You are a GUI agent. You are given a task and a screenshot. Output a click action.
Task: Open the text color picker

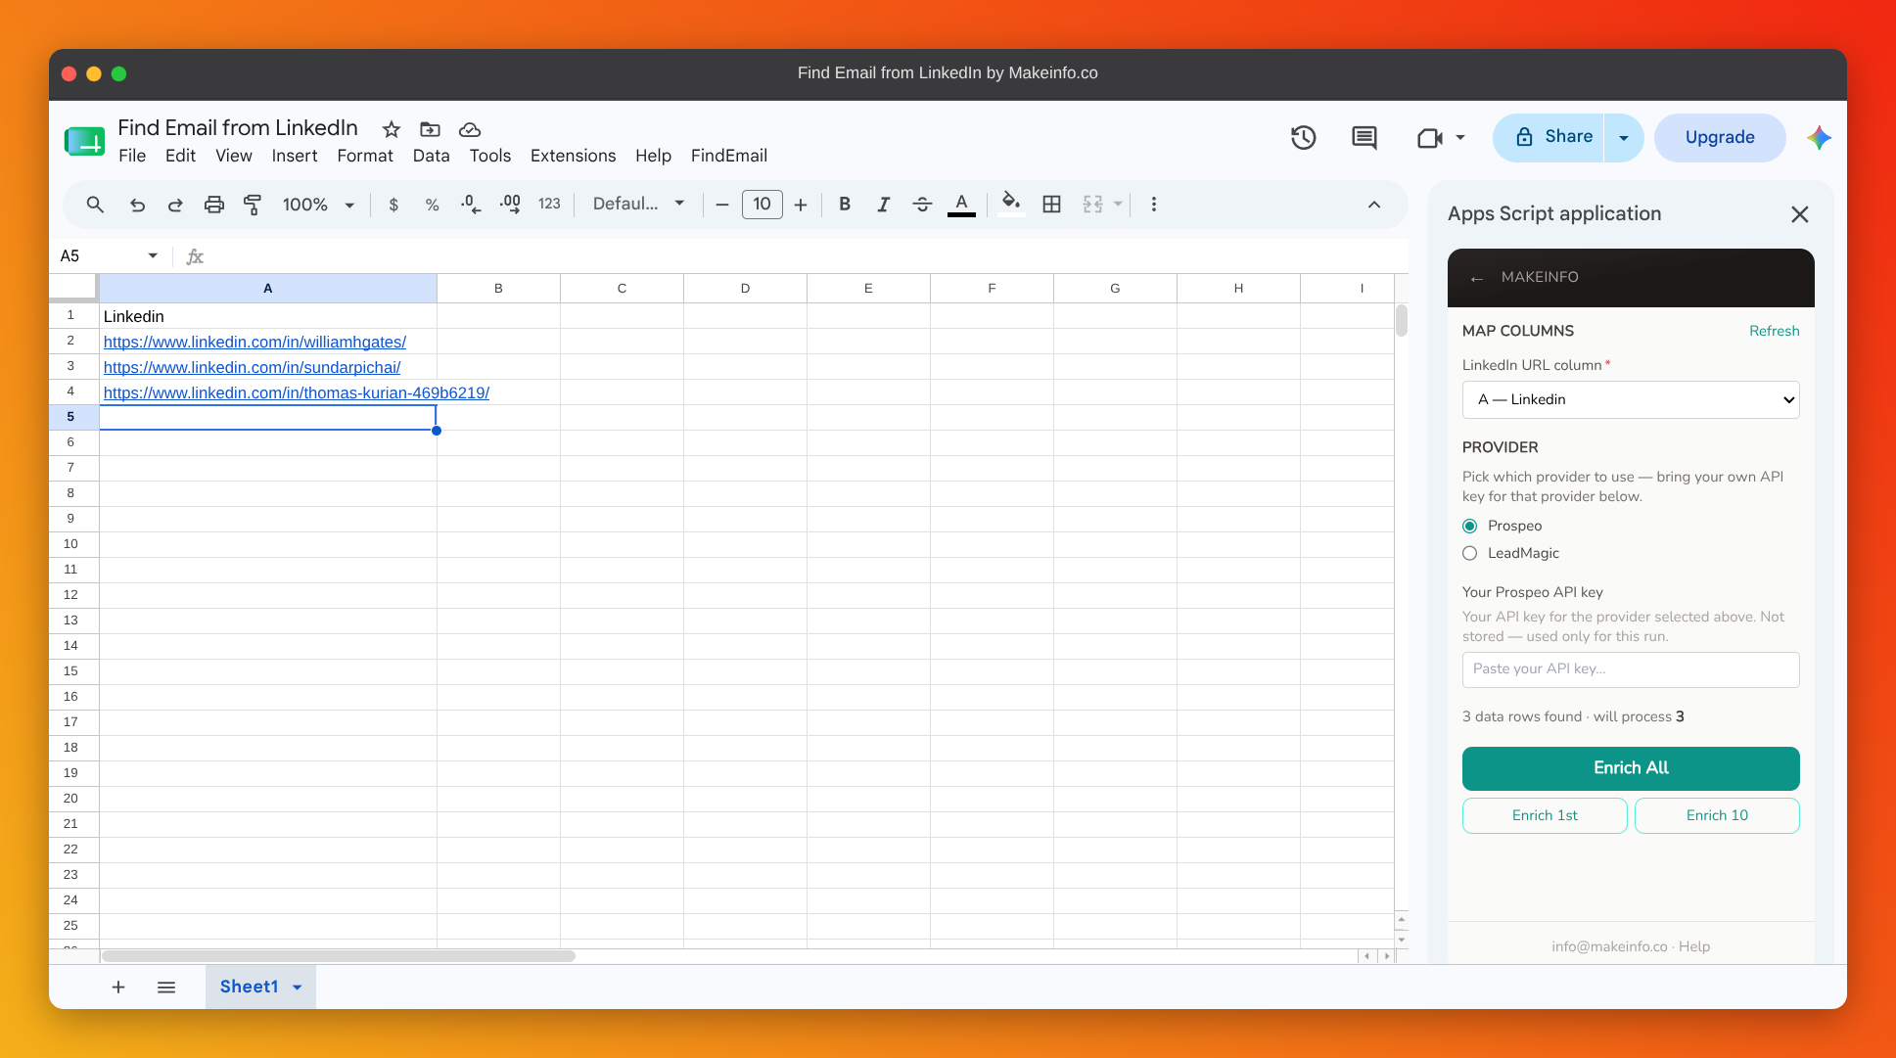pos(961,205)
